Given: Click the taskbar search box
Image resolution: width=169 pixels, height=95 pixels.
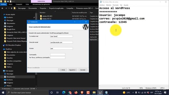Looking at the screenshot, I should coord(27,93).
